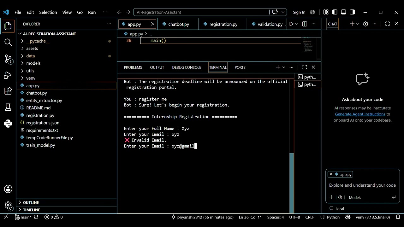This screenshot has width=404, height=227.
Task: Open chat settings gear icon
Action: [x=365, y=24]
